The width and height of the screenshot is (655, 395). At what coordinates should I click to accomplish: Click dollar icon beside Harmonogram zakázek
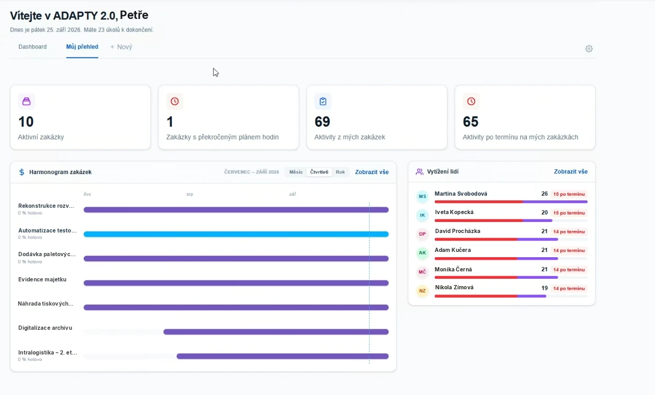[x=22, y=172]
